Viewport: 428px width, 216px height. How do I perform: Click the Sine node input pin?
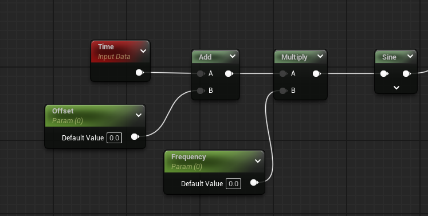(x=384, y=73)
